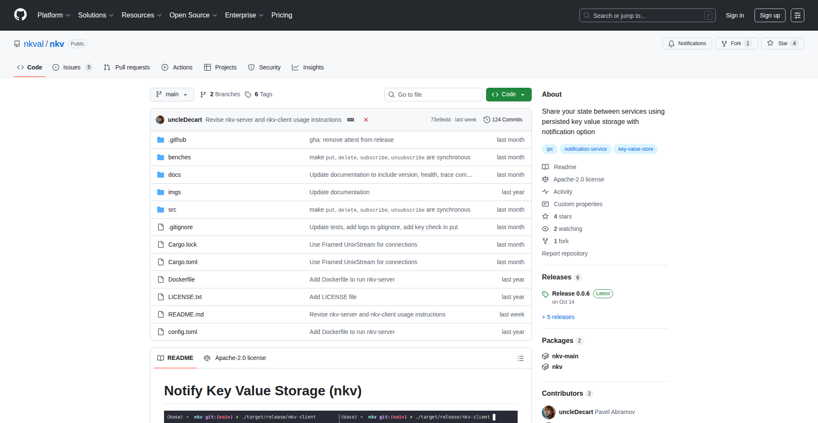Screen dimensions: 818x423
Task: Open the main branch dropdown
Action: [172, 95]
